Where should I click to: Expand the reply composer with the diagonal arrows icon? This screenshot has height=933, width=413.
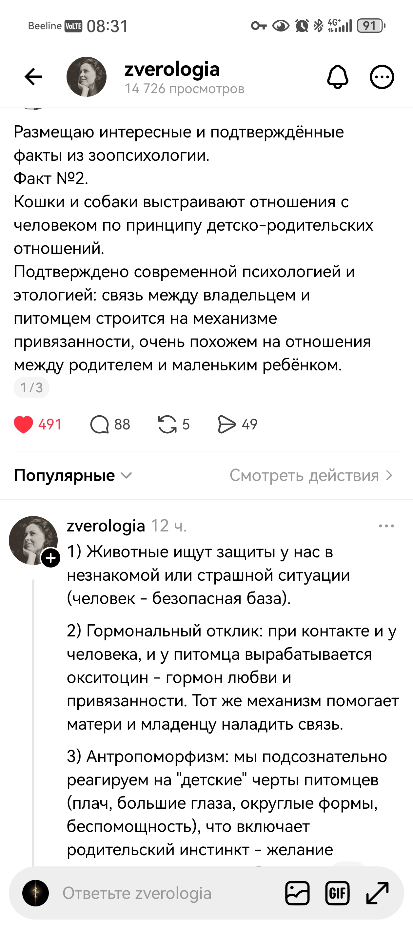point(376,893)
